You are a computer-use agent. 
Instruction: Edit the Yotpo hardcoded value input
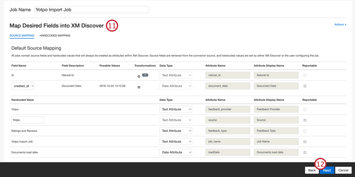pos(28,120)
